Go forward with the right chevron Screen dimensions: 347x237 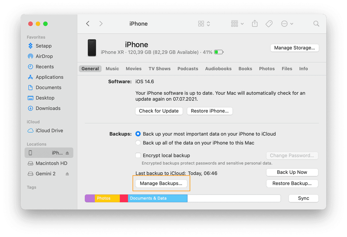click(x=101, y=24)
